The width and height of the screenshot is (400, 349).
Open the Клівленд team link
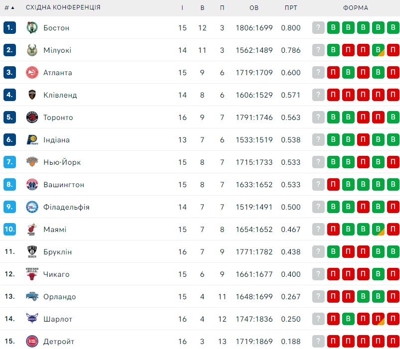[x=60, y=95]
